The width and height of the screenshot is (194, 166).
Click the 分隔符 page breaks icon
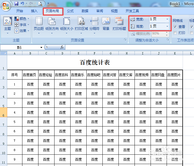94,21
